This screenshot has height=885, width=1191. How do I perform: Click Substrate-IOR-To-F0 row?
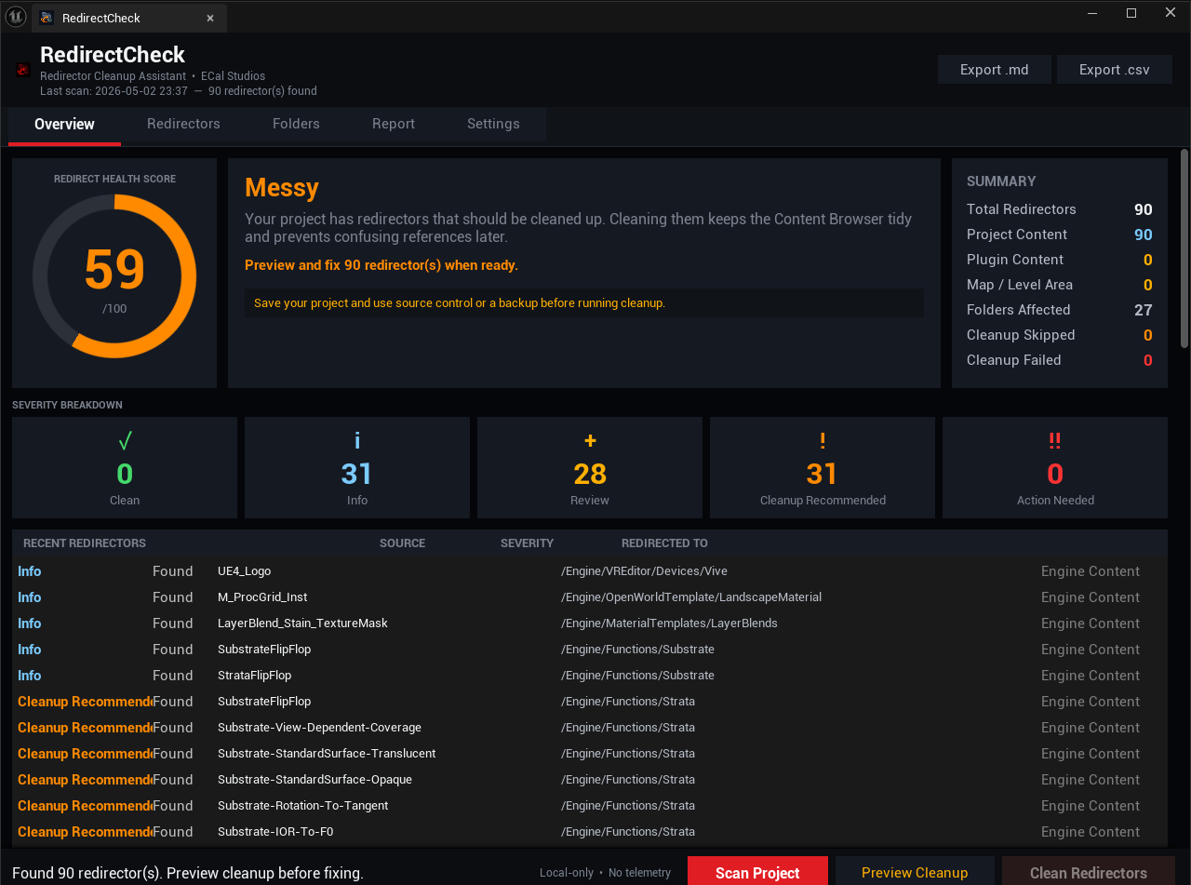point(590,832)
